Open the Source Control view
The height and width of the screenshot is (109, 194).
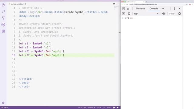(3, 18)
